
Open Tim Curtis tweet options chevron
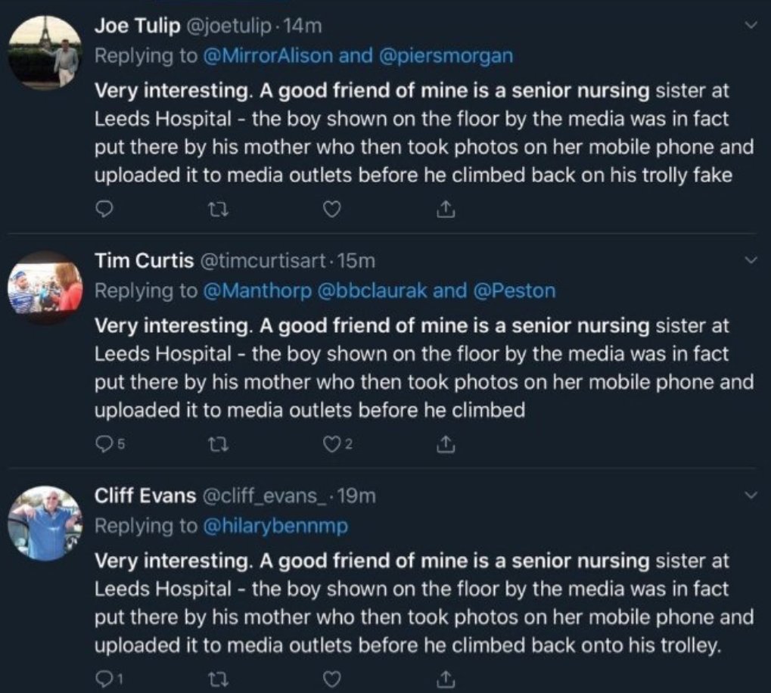pos(751,260)
